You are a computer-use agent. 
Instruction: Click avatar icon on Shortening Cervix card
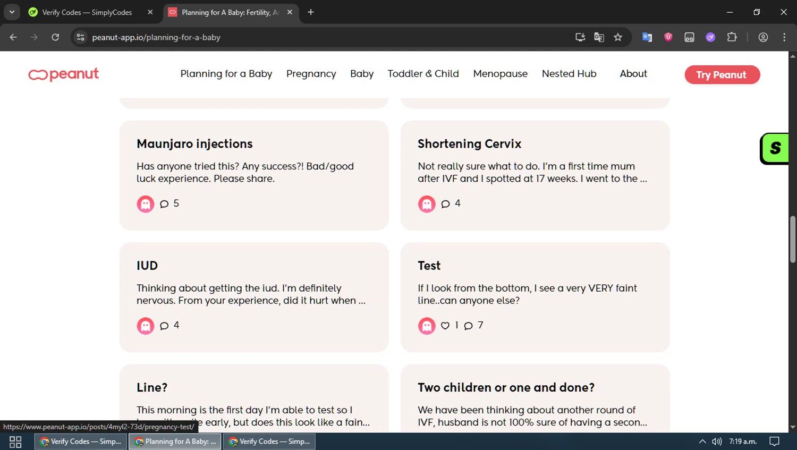point(427,204)
